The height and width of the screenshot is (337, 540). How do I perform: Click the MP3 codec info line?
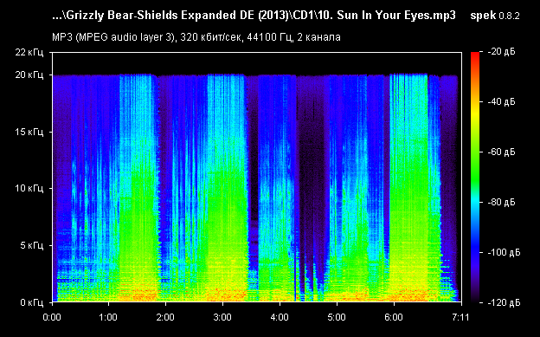196,37
